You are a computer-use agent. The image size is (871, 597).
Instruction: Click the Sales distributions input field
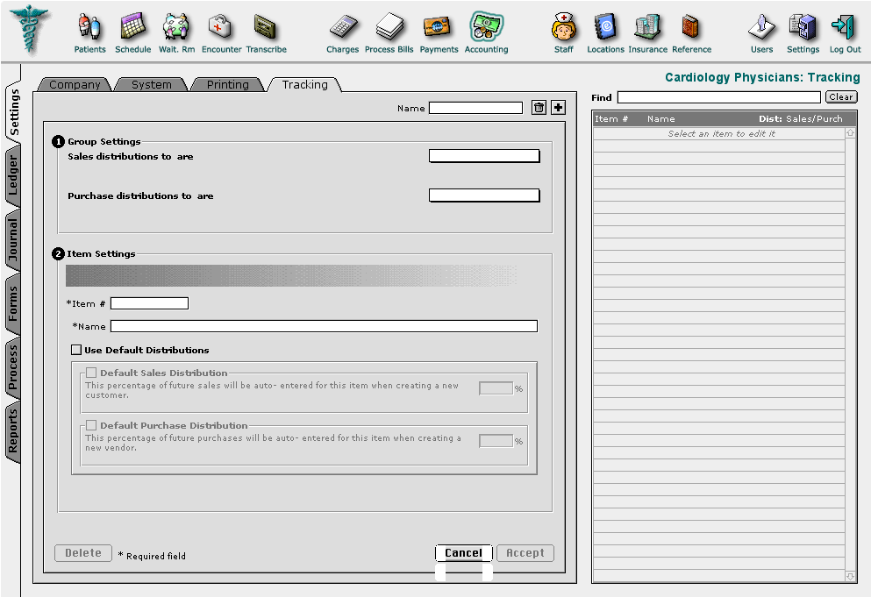[484, 156]
